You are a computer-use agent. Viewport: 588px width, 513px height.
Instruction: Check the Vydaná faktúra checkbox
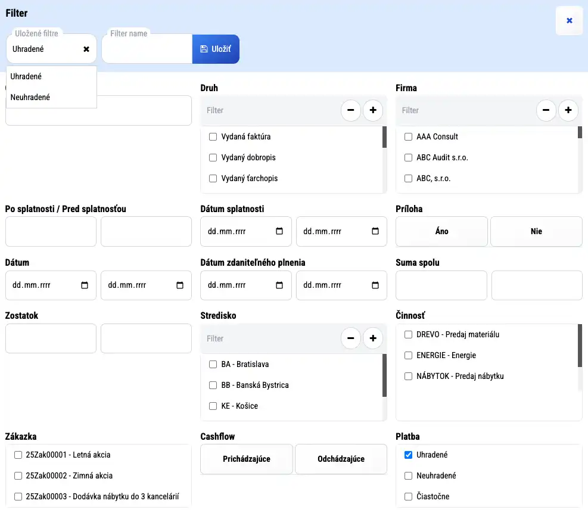pyautogui.click(x=213, y=137)
